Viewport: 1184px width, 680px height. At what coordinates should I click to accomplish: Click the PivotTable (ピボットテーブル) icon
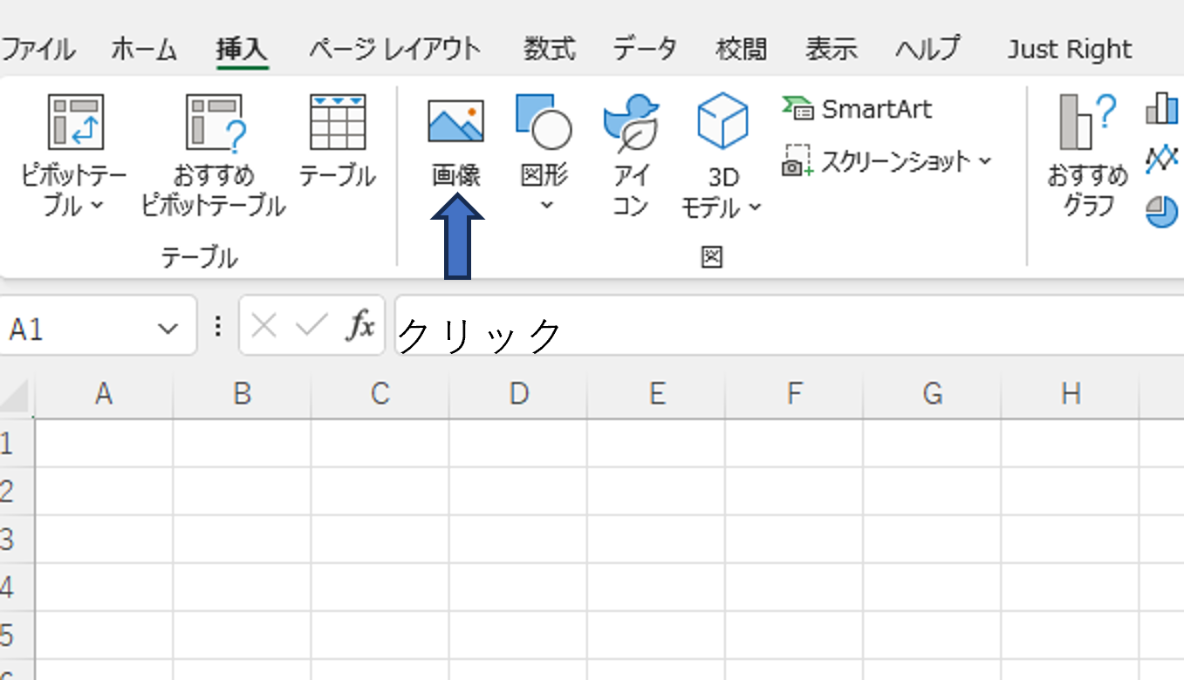click(x=75, y=123)
